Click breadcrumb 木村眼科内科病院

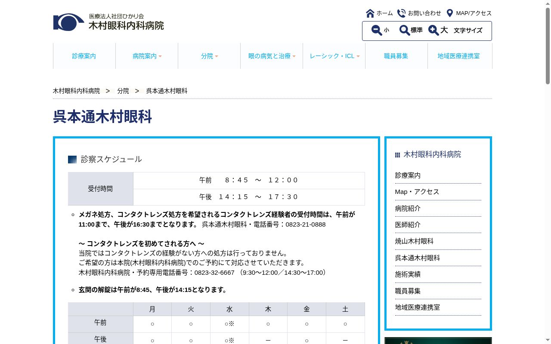click(76, 91)
